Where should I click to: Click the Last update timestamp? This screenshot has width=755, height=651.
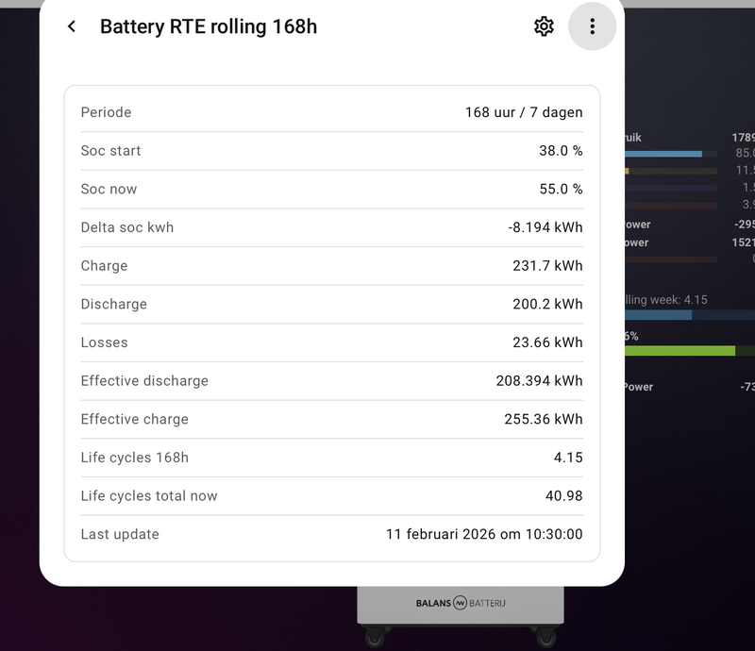coord(484,534)
